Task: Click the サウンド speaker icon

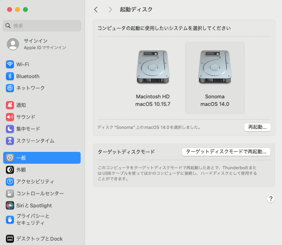Action: (10, 117)
